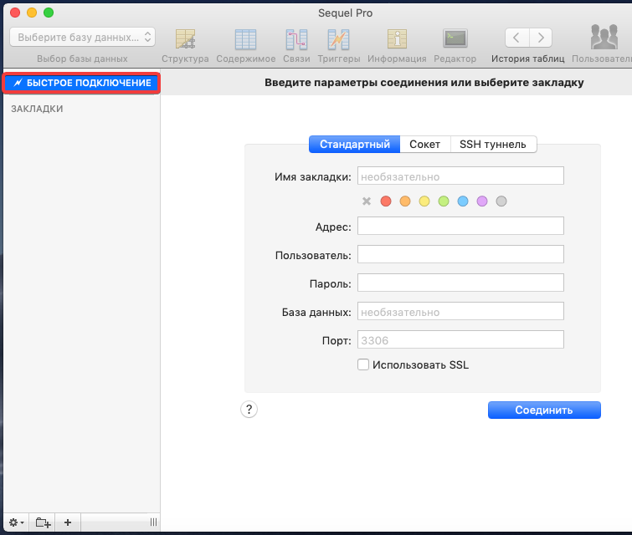Open the Редактор query editor
Viewport: 632px width, 535px height.
pos(455,39)
